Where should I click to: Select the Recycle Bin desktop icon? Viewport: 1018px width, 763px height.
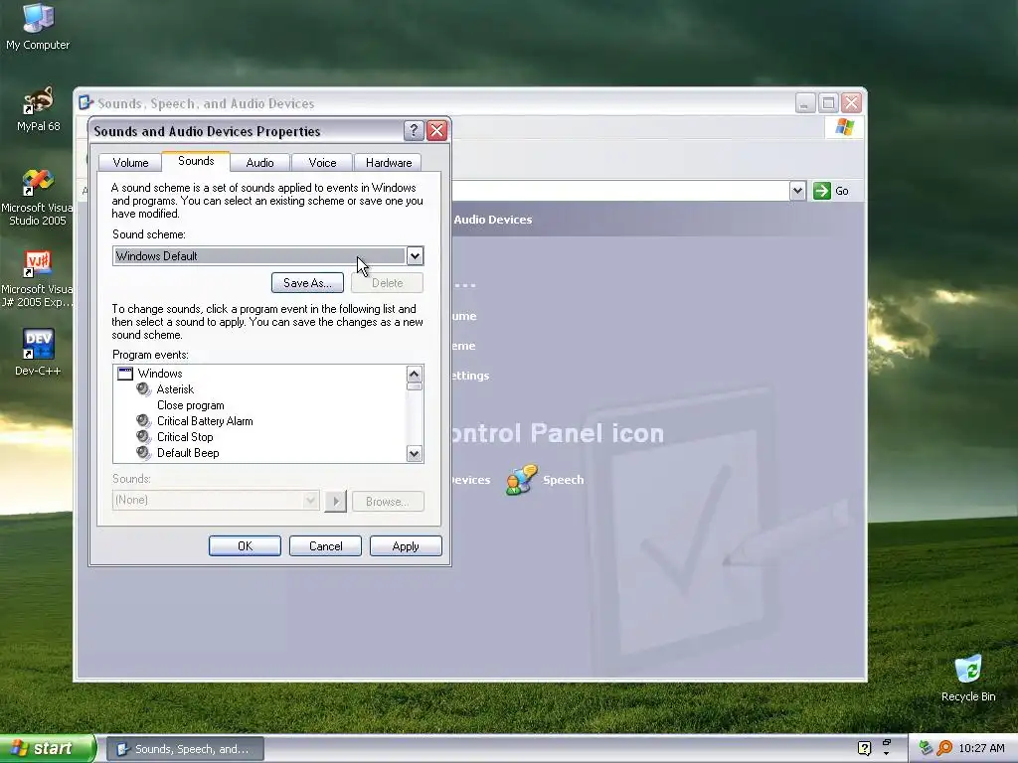click(x=968, y=678)
